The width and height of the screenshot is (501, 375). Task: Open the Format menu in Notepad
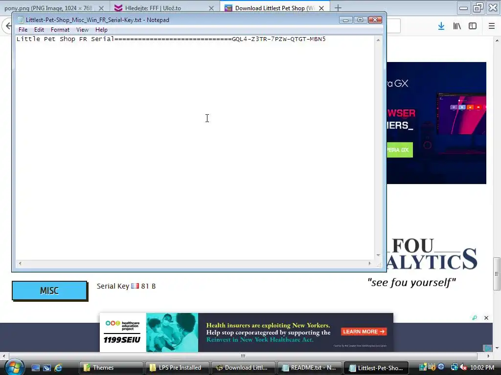pos(60,30)
